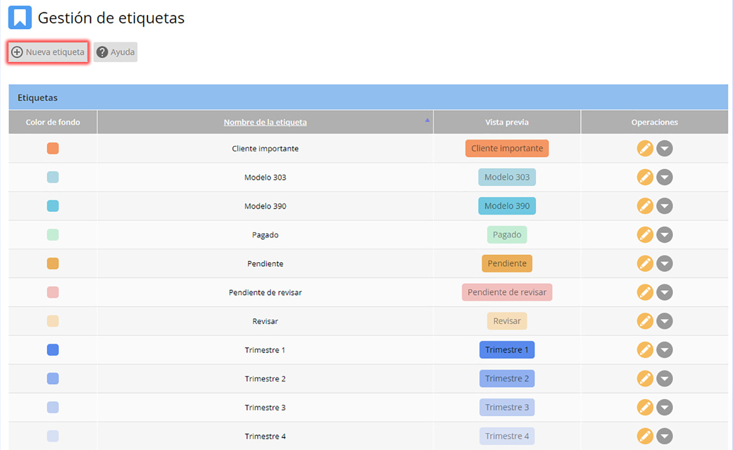Edit the Pendiente de revisar label
Screen dimensions: 733x450
645,292
